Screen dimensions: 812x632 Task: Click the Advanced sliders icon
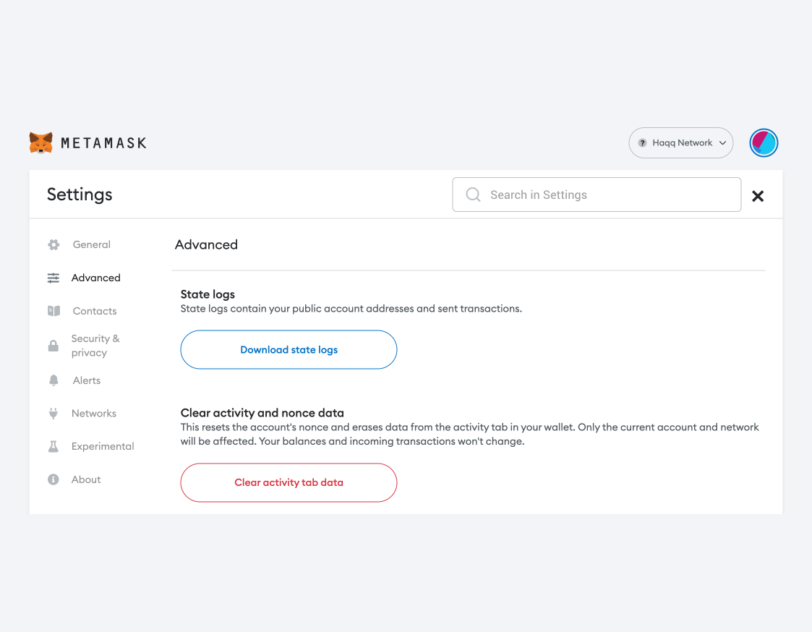[x=54, y=278]
